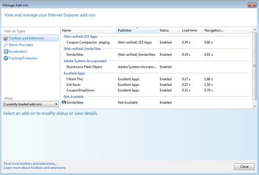The image size is (259, 175).
Task: Click the SimilarSites globe icon in Not Available group
Action: (x=64, y=102)
